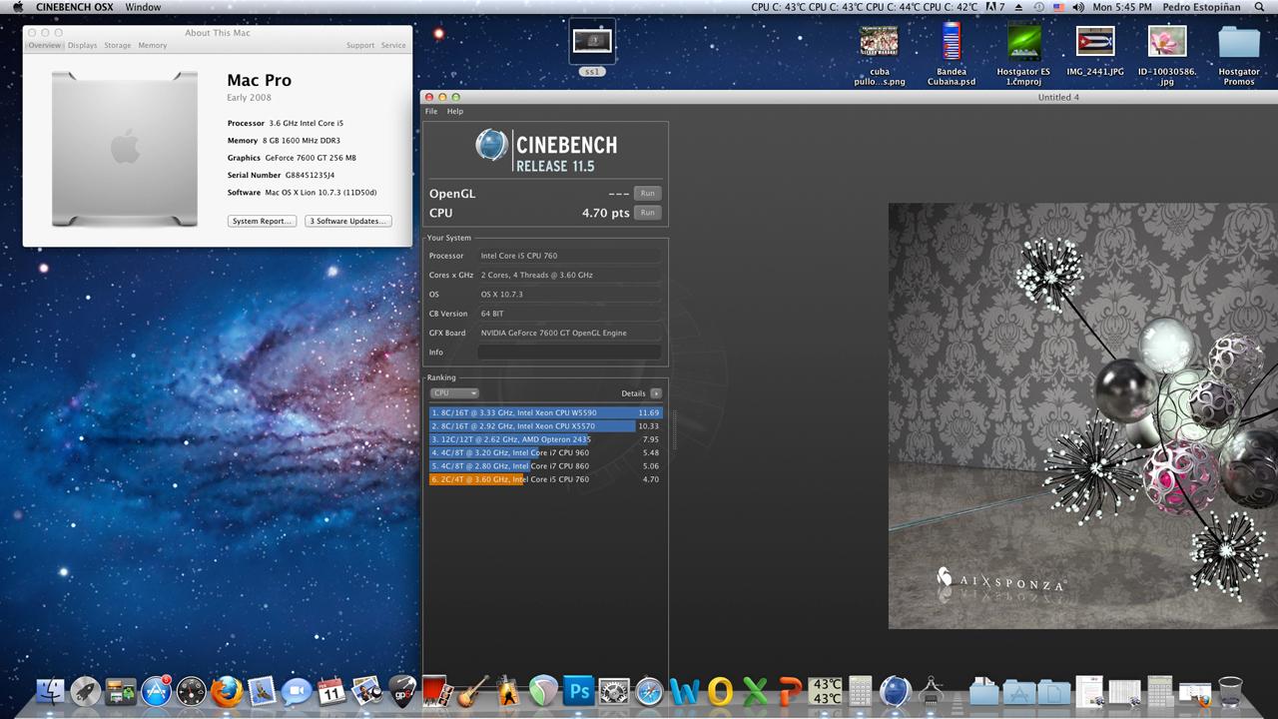Select ranking entry Intel Xeon CPU X5570
1278x719 pixels.
(x=546, y=426)
